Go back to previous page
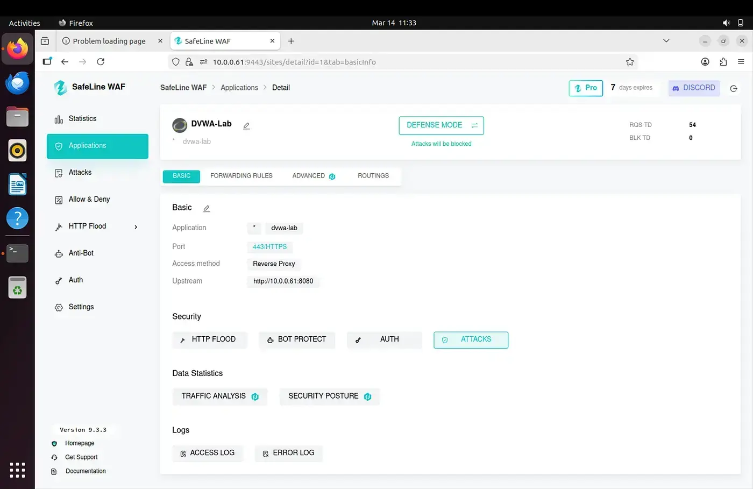The image size is (753, 489). [x=65, y=62]
